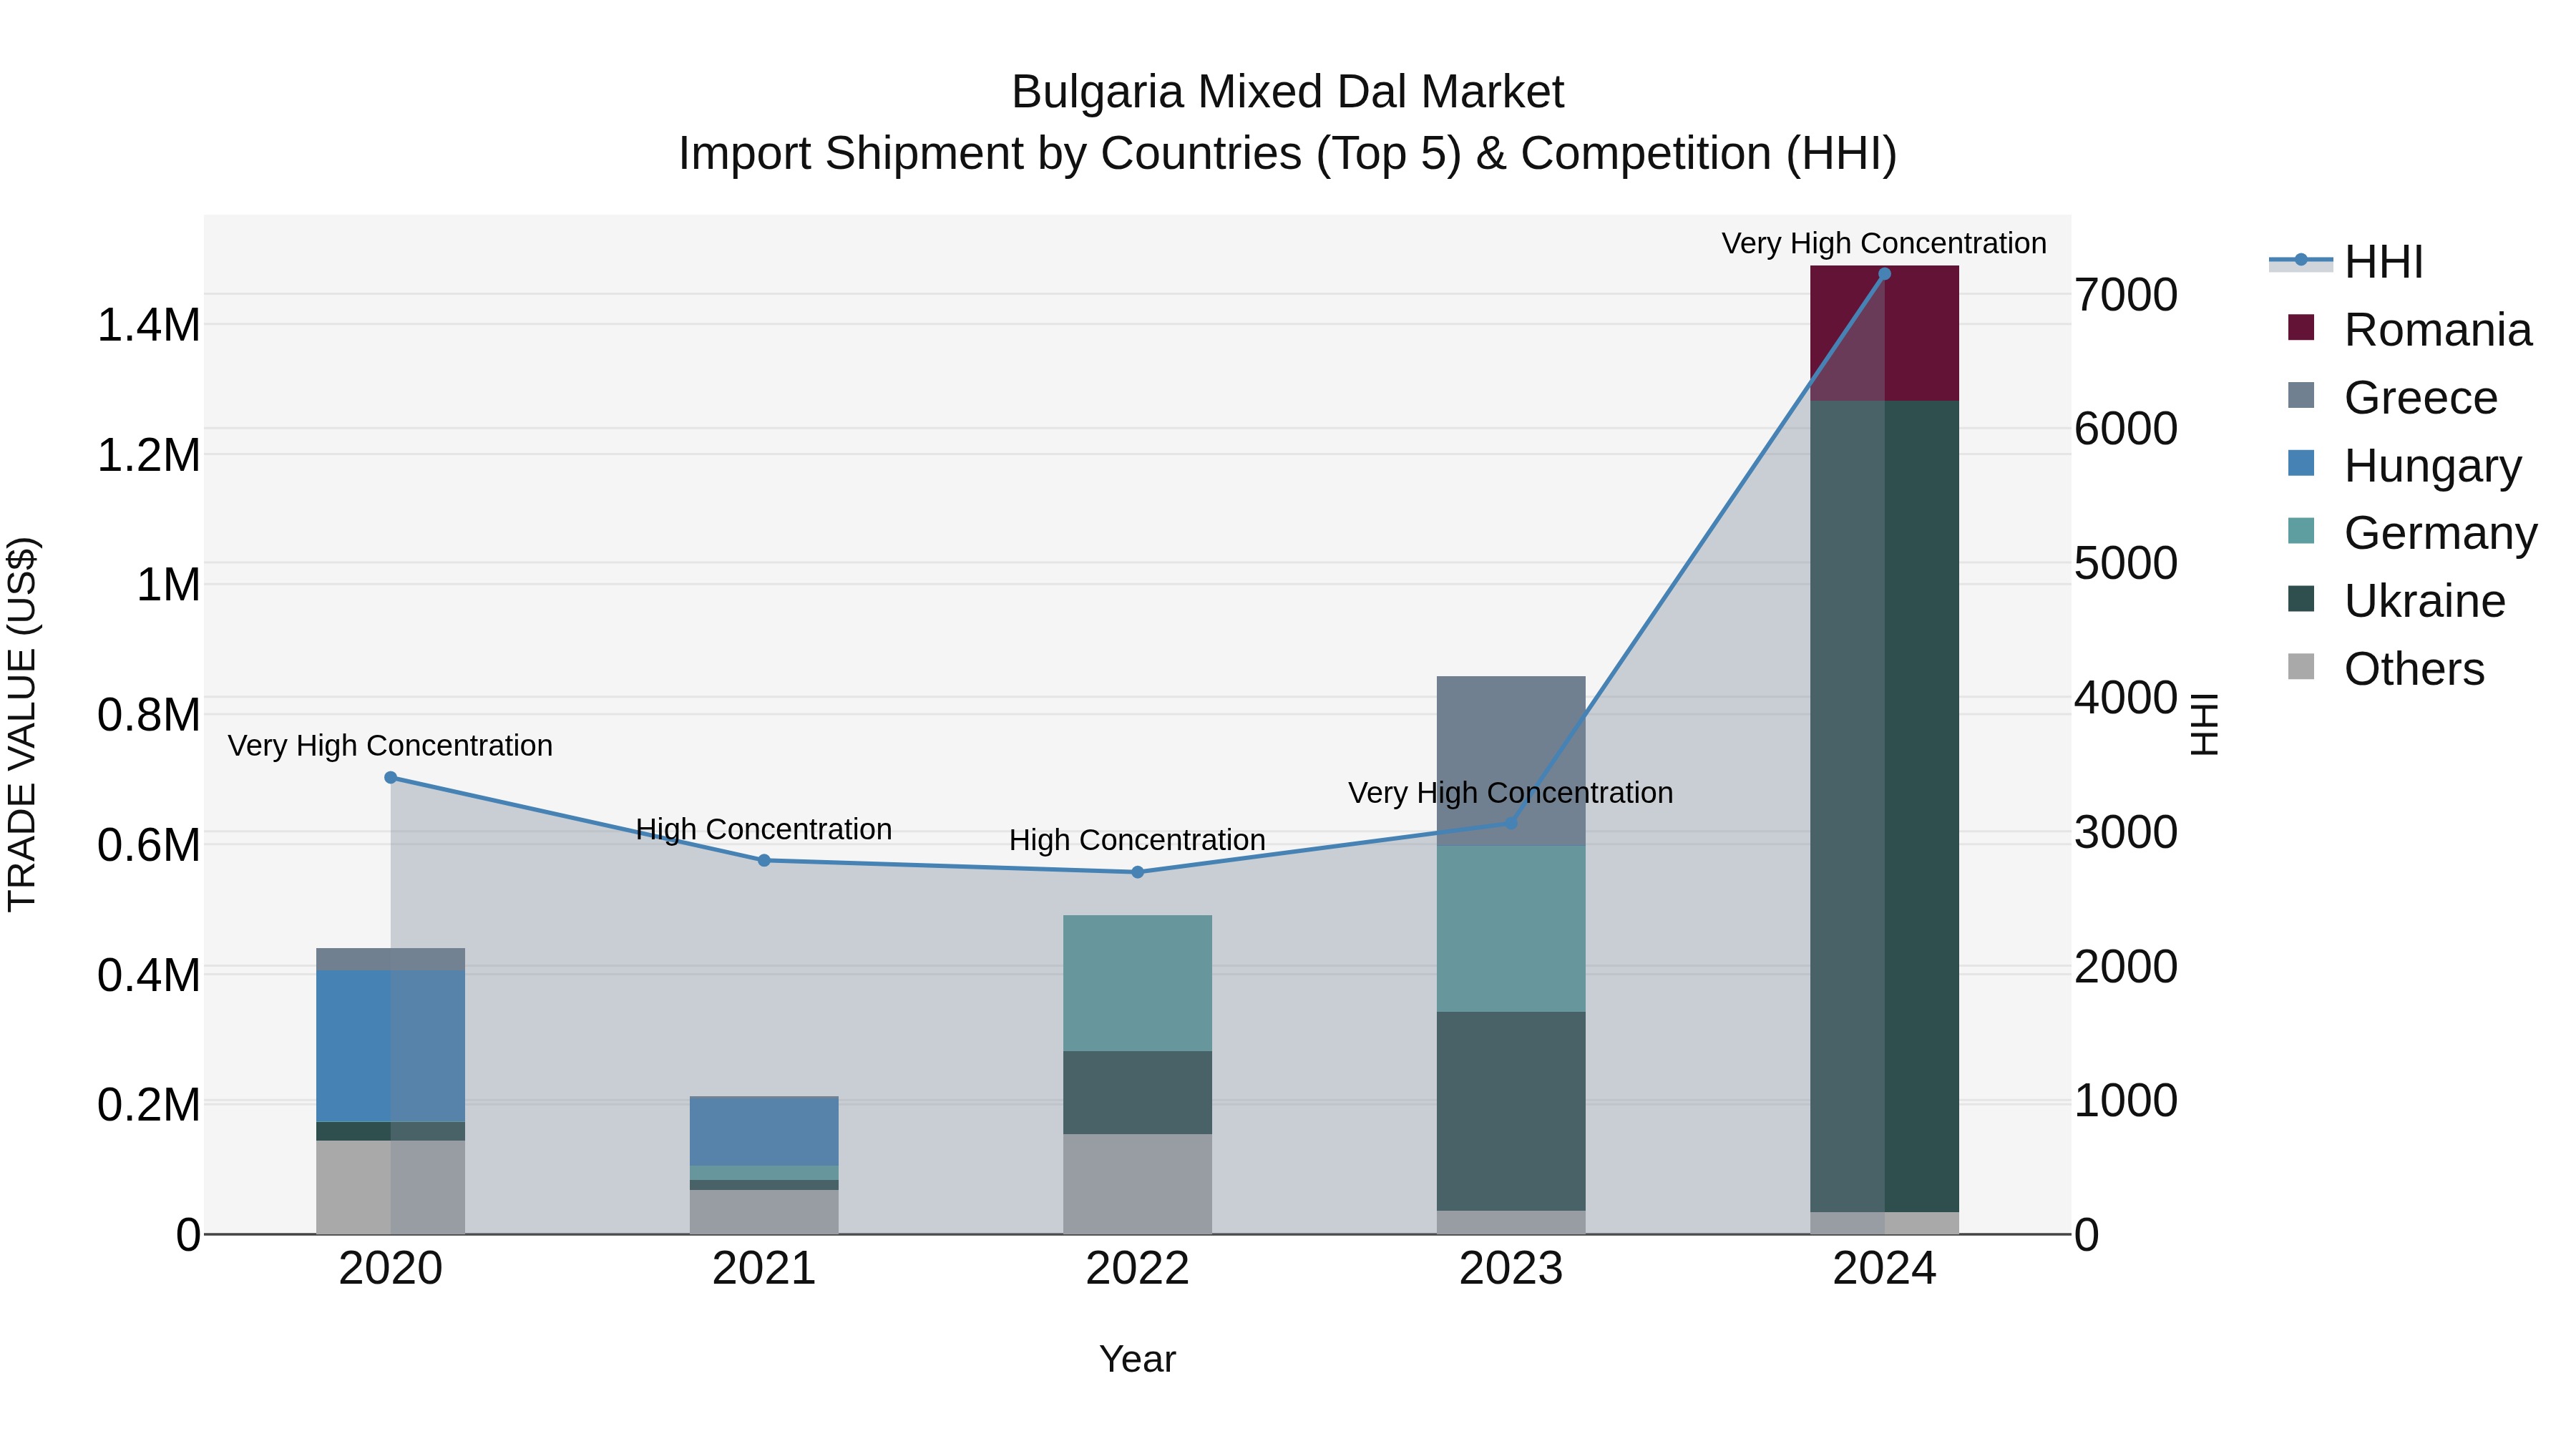Toggle the Greece legend entry
Viewport: 2576px width, 1449px height.
click(2393, 397)
